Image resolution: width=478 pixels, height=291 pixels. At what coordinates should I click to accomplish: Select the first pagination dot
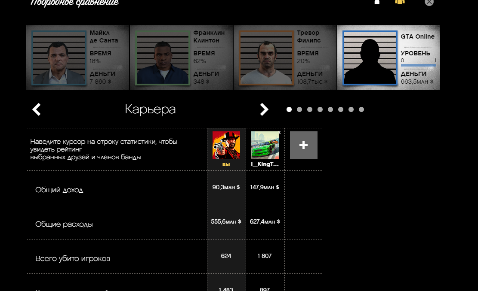tap(289, 109)
